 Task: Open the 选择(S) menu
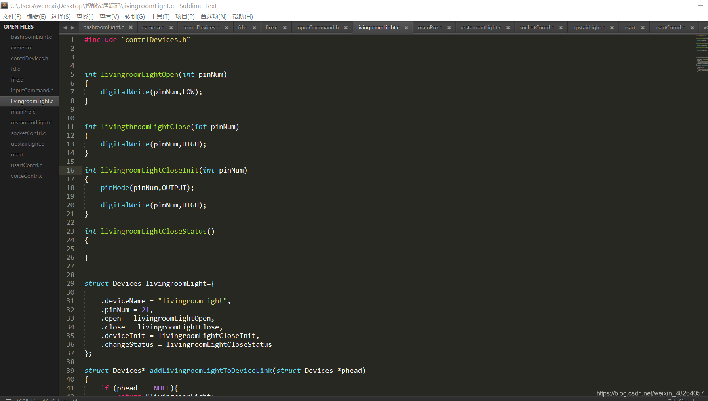tap(61, 16)
